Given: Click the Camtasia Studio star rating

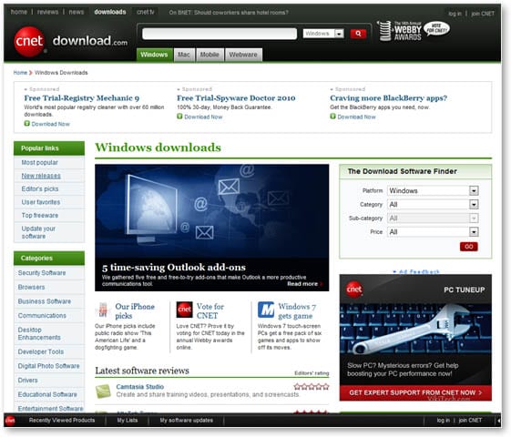Looking at the screenshot, I should click(x=312, y=387).
